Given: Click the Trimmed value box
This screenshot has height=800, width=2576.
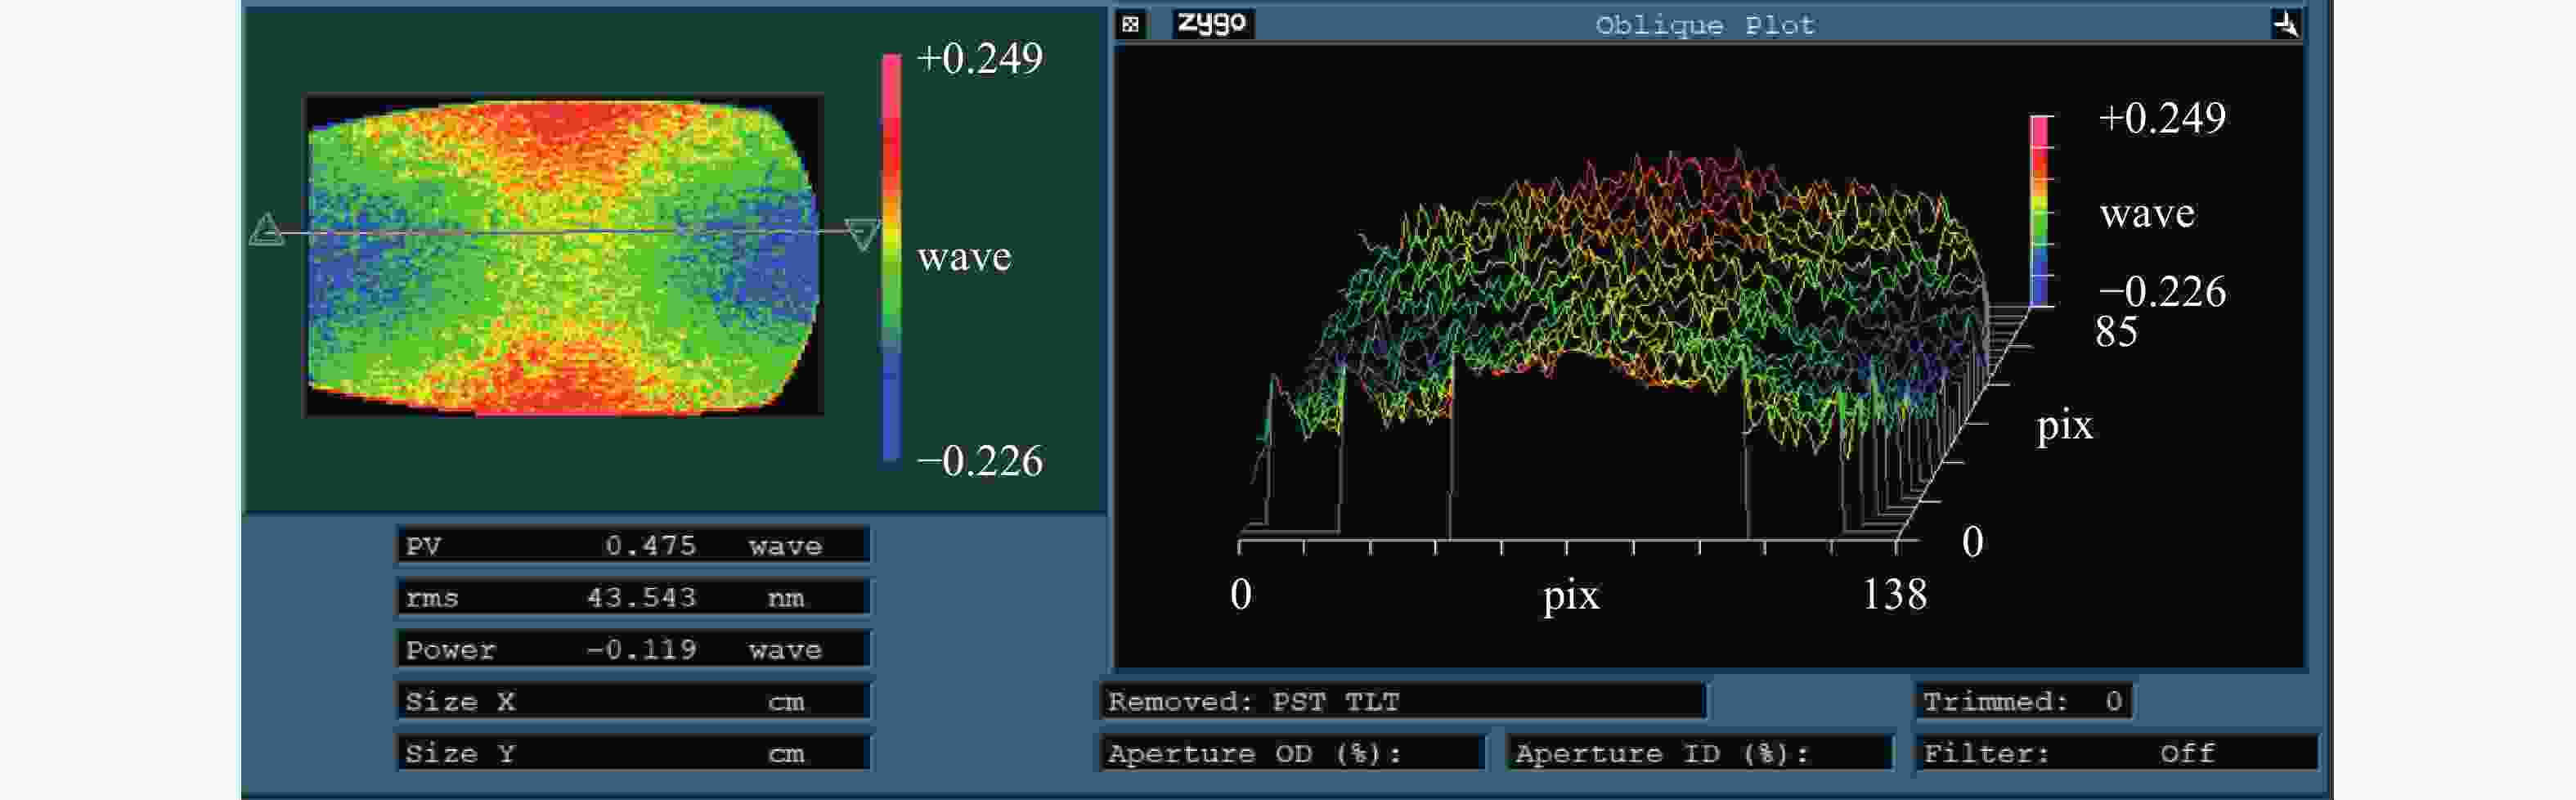Looking at the screenshot, I should (x=2022, y=701).
